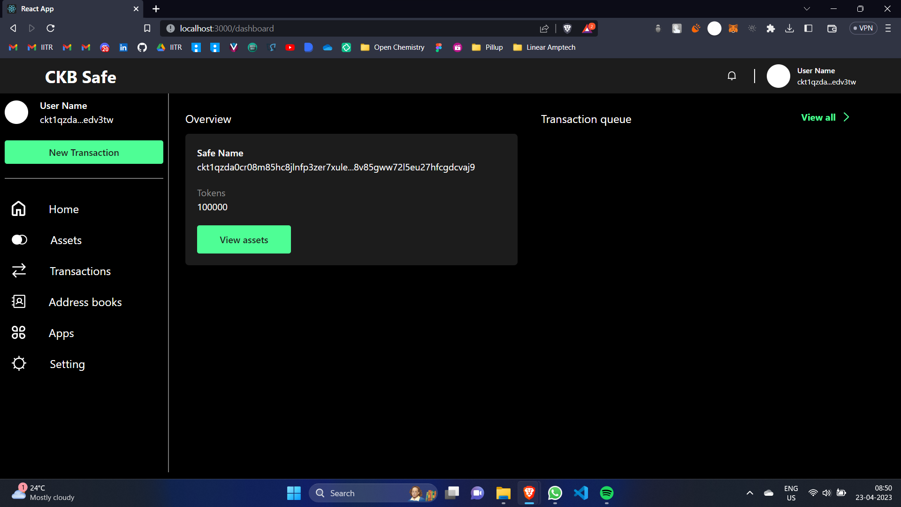Click the Transactions arrows icon
Screen dimensions: 901x507
tap(19, 271)
